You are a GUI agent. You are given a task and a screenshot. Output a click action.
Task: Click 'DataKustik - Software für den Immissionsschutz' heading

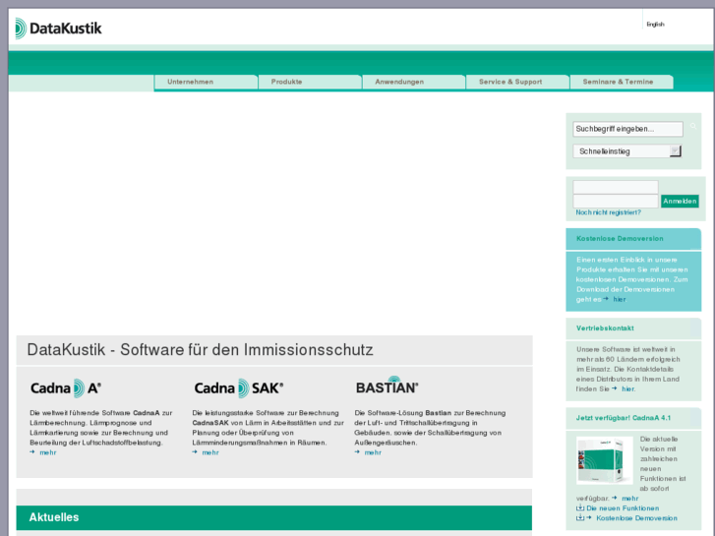pos(200,350)
